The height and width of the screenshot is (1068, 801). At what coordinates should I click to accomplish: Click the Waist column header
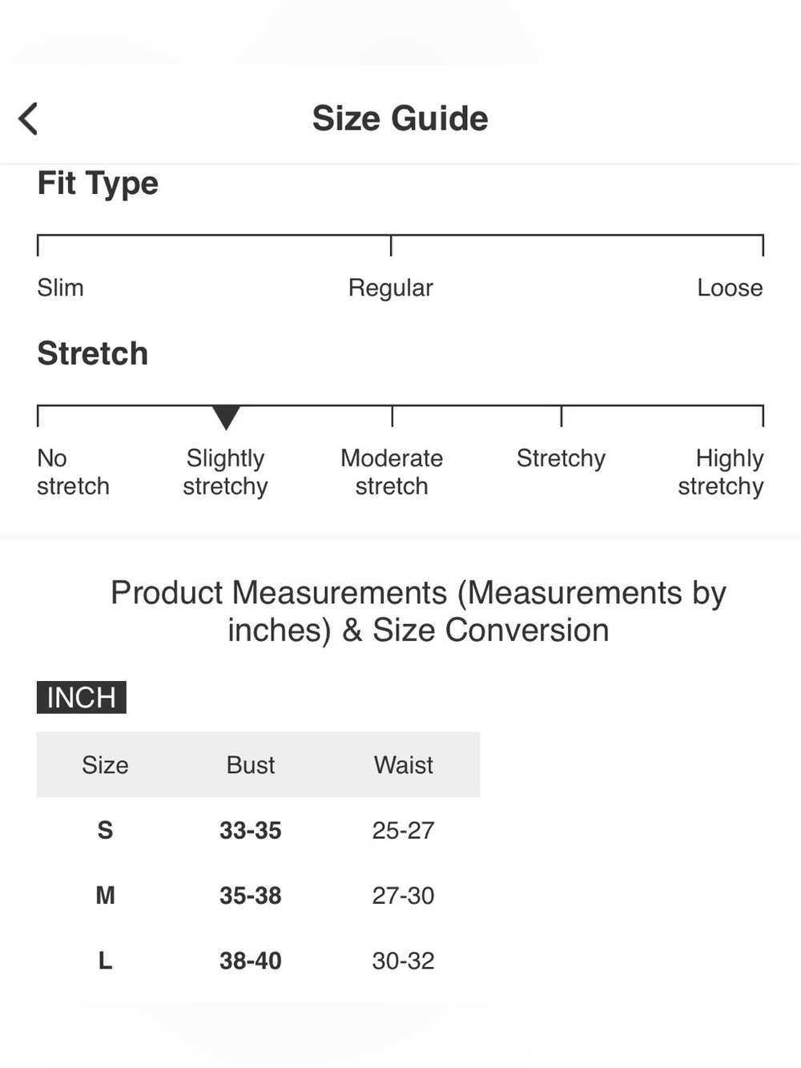(x=404, y=764)
